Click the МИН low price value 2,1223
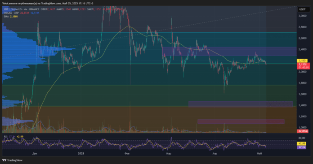 click(82, 9)
